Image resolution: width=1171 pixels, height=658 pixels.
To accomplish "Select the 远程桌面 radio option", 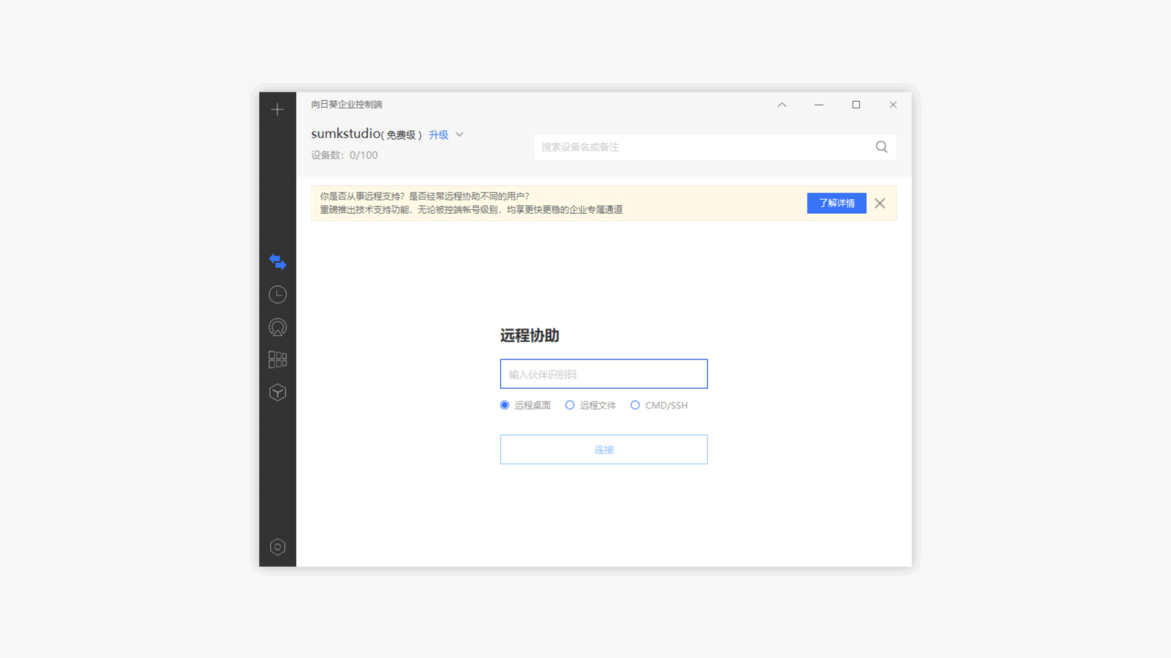I will point(505,405).
